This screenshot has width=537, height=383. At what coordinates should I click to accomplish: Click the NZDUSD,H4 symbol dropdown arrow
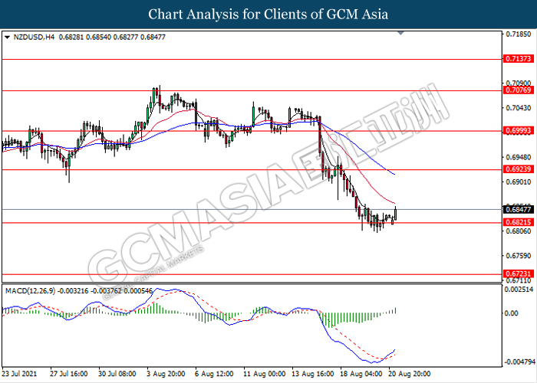pyautogui.click(x=7, y=37)
